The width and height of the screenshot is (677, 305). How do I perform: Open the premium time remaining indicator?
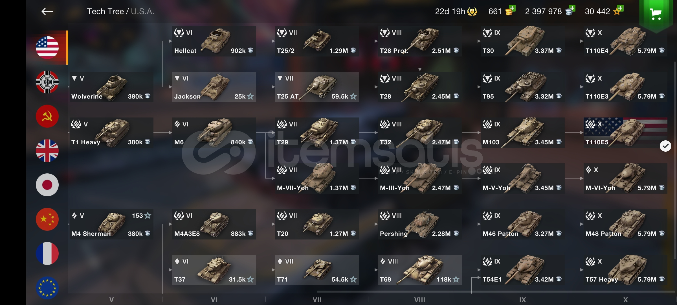tap(456, 11)
